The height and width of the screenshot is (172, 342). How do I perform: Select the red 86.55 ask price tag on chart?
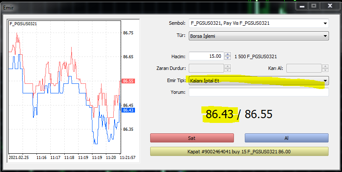coord(128,81)
